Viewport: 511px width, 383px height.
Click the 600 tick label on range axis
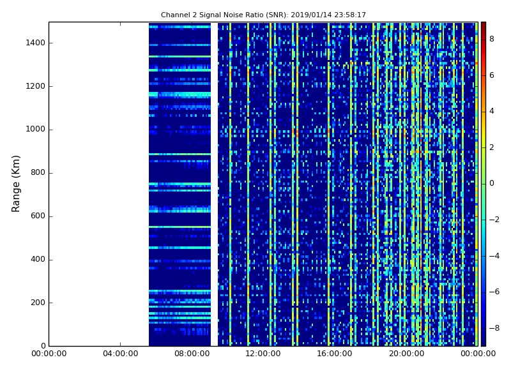pyautogui.click(x=38, y=216)
